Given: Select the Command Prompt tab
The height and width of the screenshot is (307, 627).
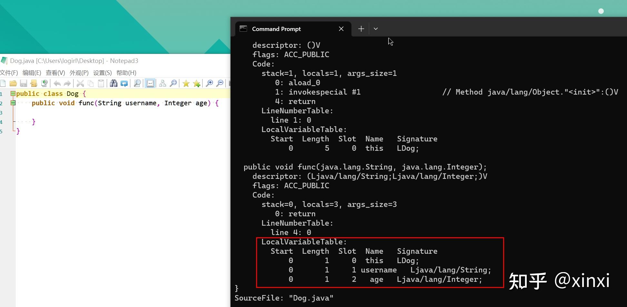Looking at the screenshot, I should click(x=293, y=29).
